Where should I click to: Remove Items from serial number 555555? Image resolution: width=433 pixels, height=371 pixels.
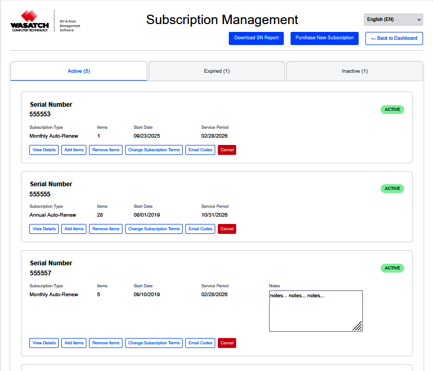[x=106, y=229]
